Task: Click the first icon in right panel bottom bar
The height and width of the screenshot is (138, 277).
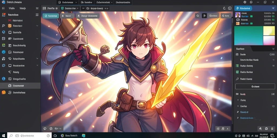Action: tap(260, 129)
